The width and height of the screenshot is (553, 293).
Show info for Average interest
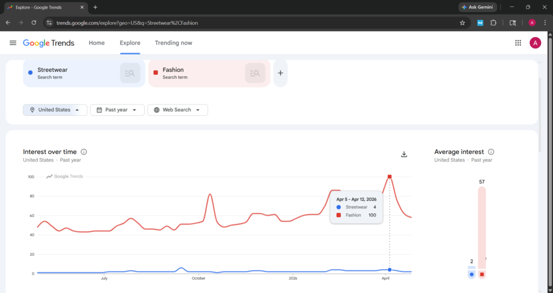491,152
